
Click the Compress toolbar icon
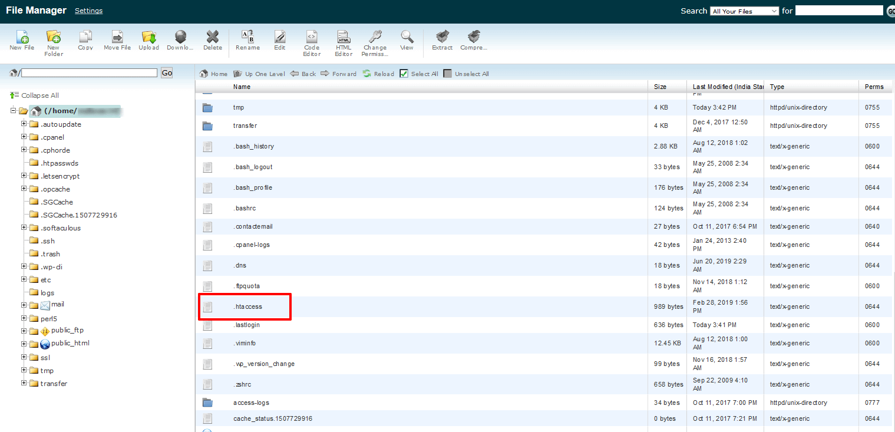click(474, 37)
